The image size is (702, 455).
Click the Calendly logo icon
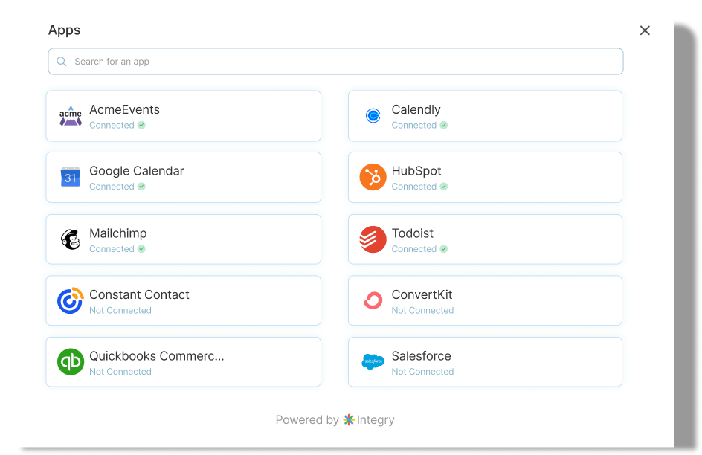point(373,116)
